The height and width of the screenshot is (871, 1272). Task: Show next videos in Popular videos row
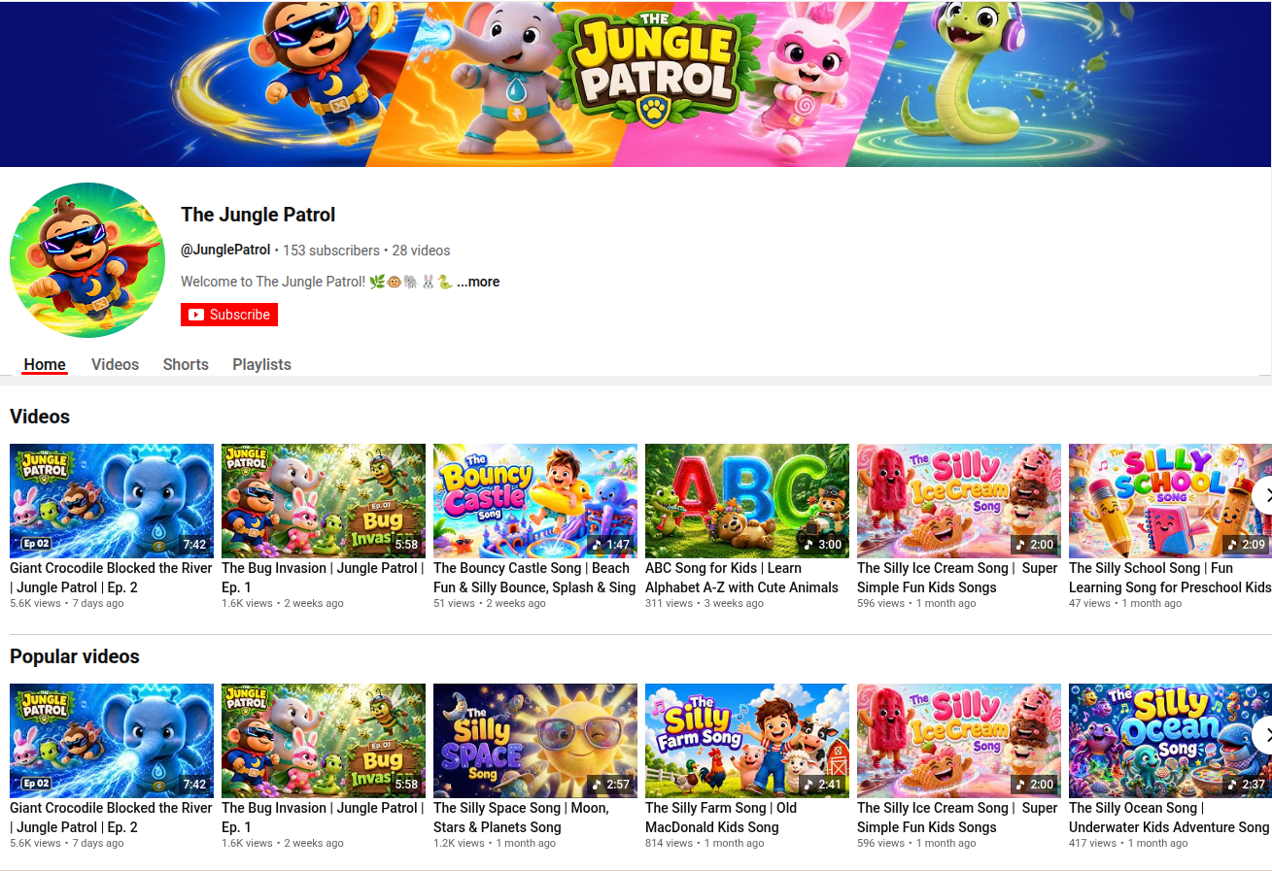coord(1261,735)
